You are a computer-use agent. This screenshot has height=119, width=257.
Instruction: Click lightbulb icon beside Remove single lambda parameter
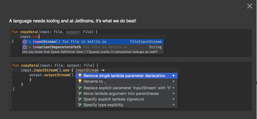point(80,76)
